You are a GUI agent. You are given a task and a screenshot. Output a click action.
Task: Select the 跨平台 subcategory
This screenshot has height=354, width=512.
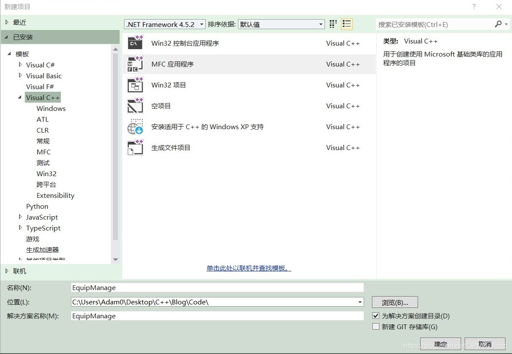(x=47, y=184)
